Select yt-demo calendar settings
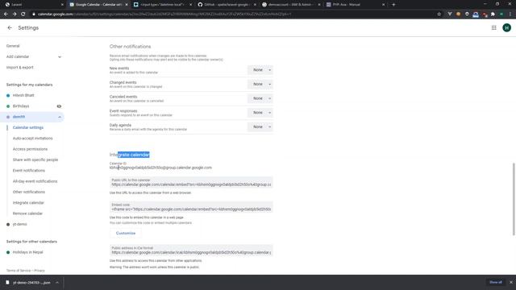 [19, 224]
